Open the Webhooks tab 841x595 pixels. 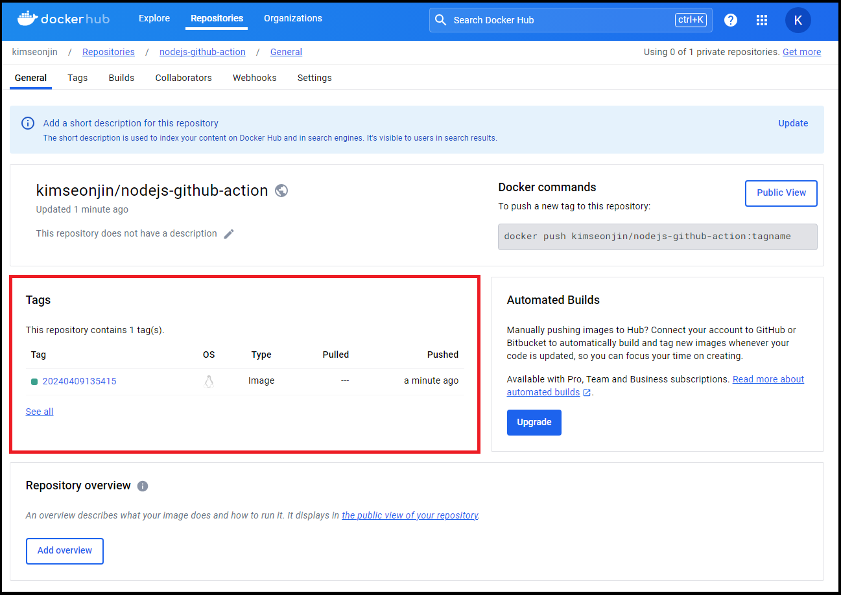click(x=255, y=78)
